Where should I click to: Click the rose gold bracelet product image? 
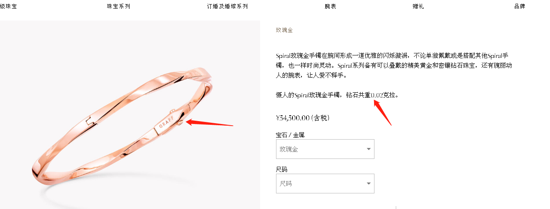pyautogui.click(x=130, y=115)
